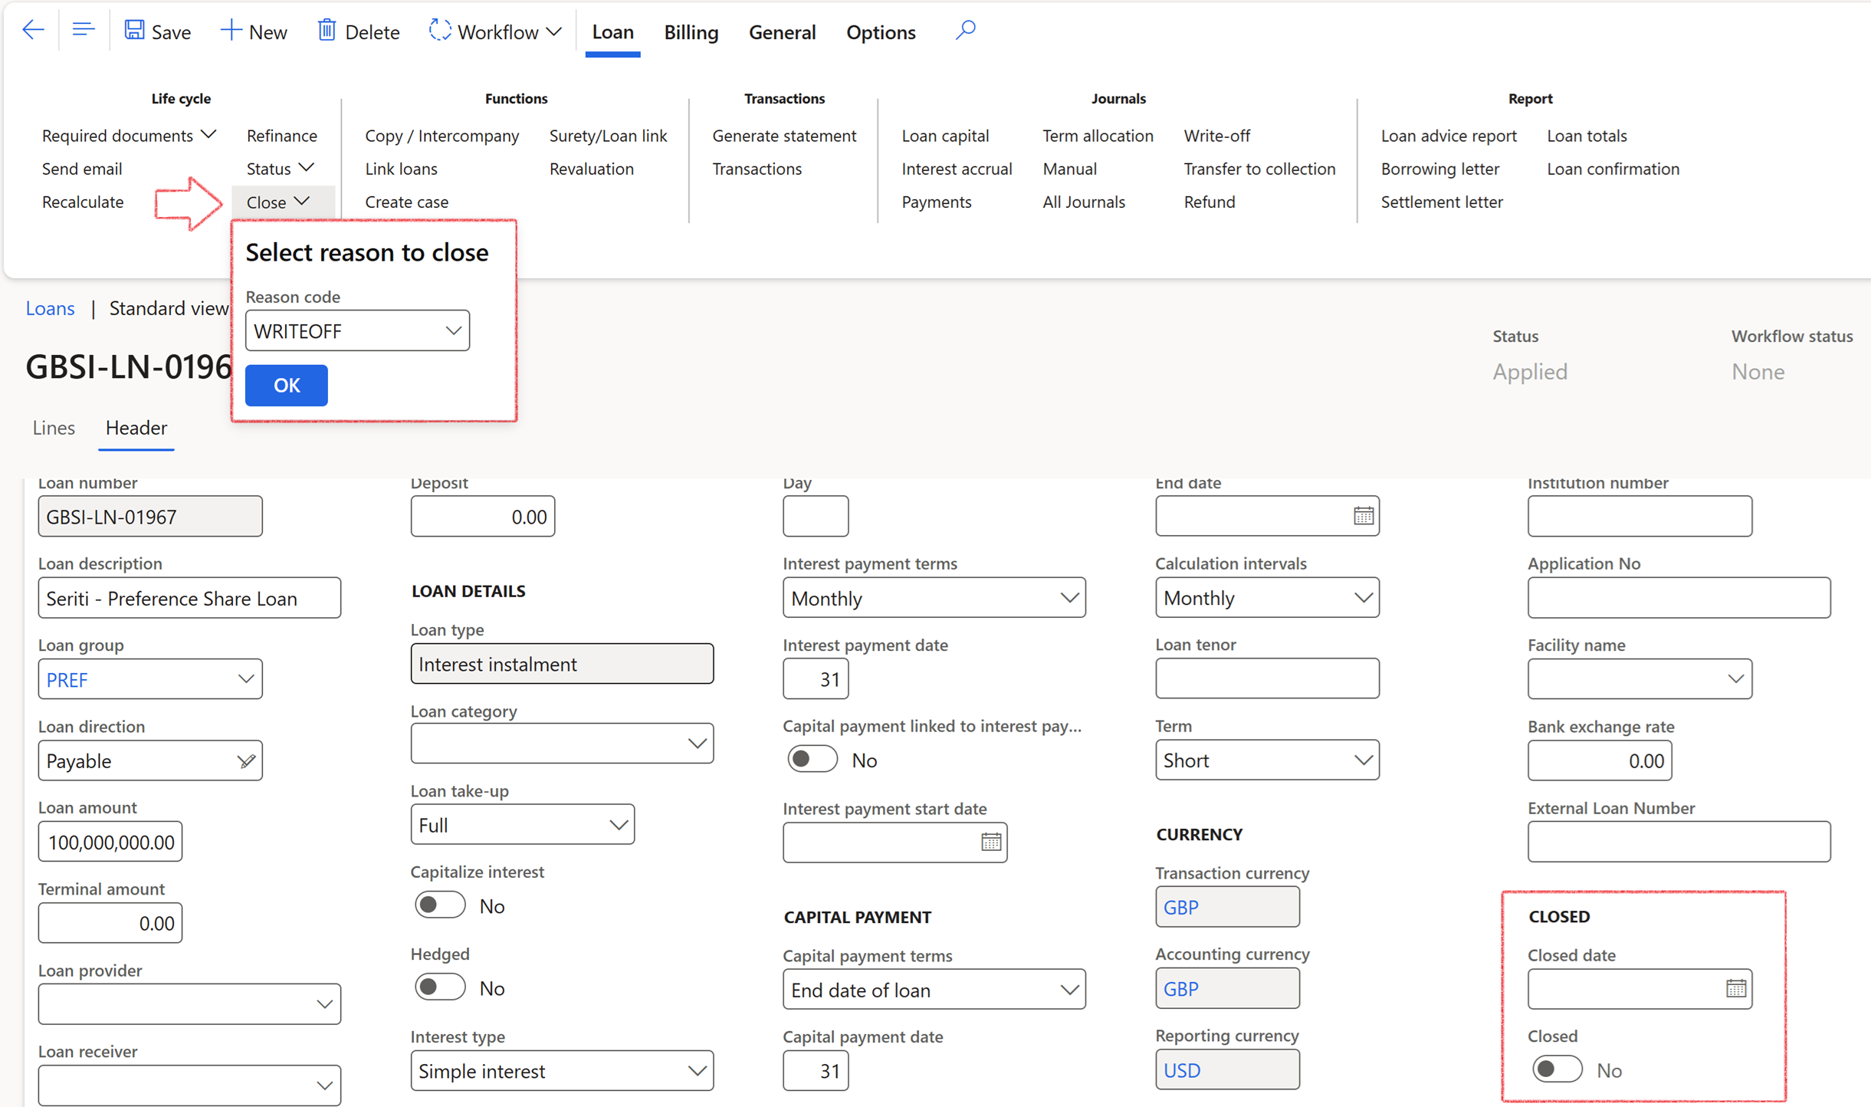Click the Recalculate button
Screen dimensions: 1871x1107
[83, 202]
